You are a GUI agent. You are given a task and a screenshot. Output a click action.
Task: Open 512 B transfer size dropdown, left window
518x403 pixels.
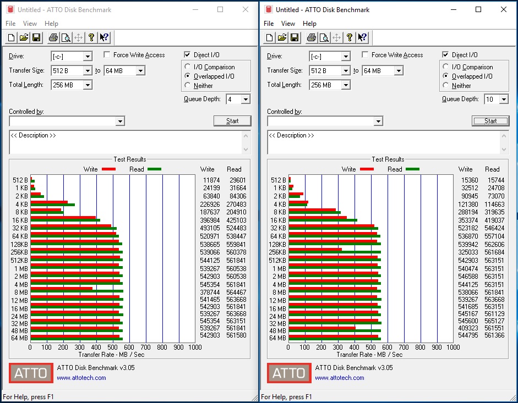[88, 70]
